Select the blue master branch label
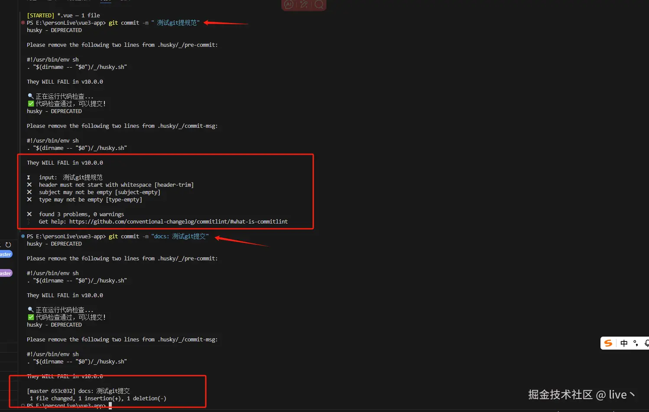The width and height of the screenshot is (649, 412). pos(6,254)
